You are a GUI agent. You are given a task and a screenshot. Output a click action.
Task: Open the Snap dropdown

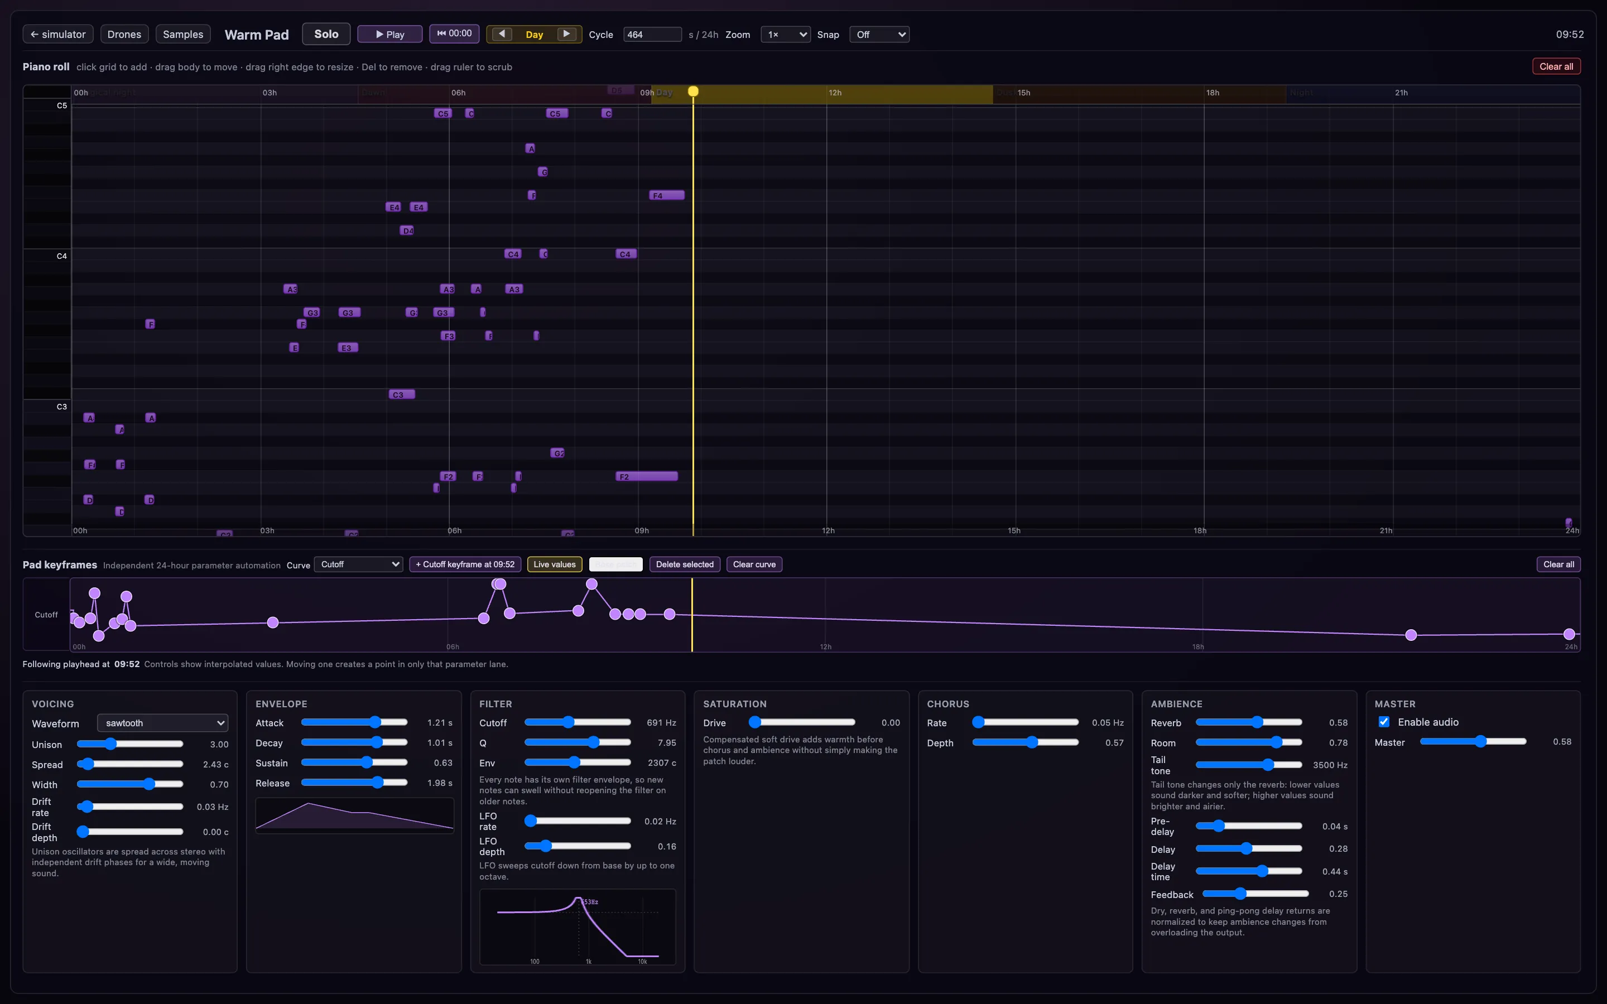(879, 35)
